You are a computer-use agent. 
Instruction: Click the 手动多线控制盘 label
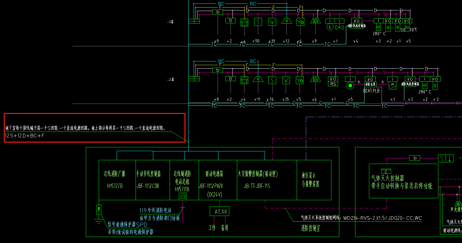(149, 173)
